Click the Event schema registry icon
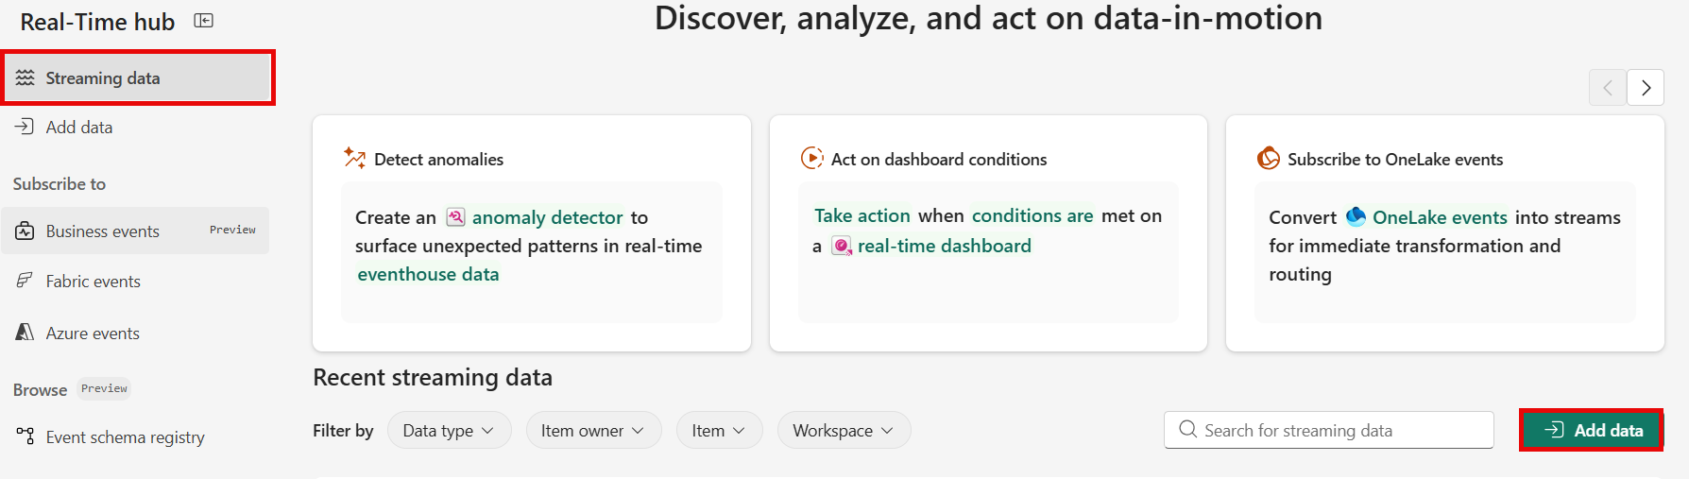 [25, 436]
